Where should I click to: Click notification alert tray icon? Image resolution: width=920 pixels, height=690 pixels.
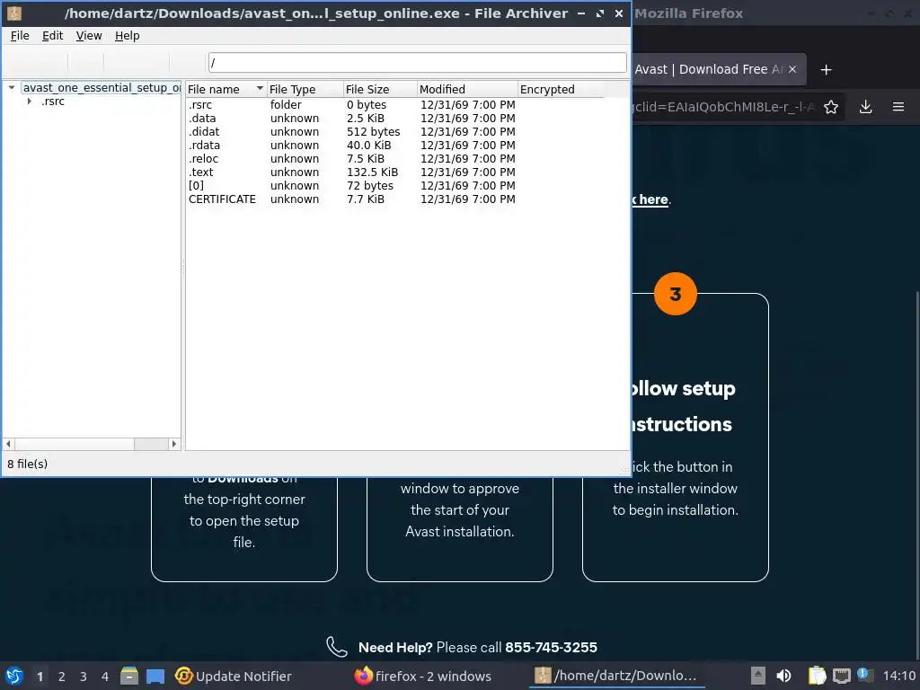click(x=865, y=675)
